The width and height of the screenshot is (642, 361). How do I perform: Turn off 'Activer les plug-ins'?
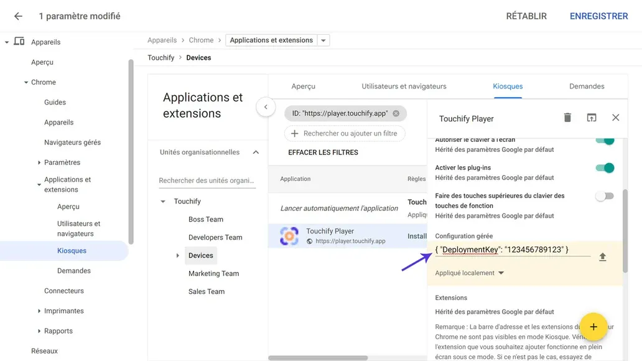point(605,167)
